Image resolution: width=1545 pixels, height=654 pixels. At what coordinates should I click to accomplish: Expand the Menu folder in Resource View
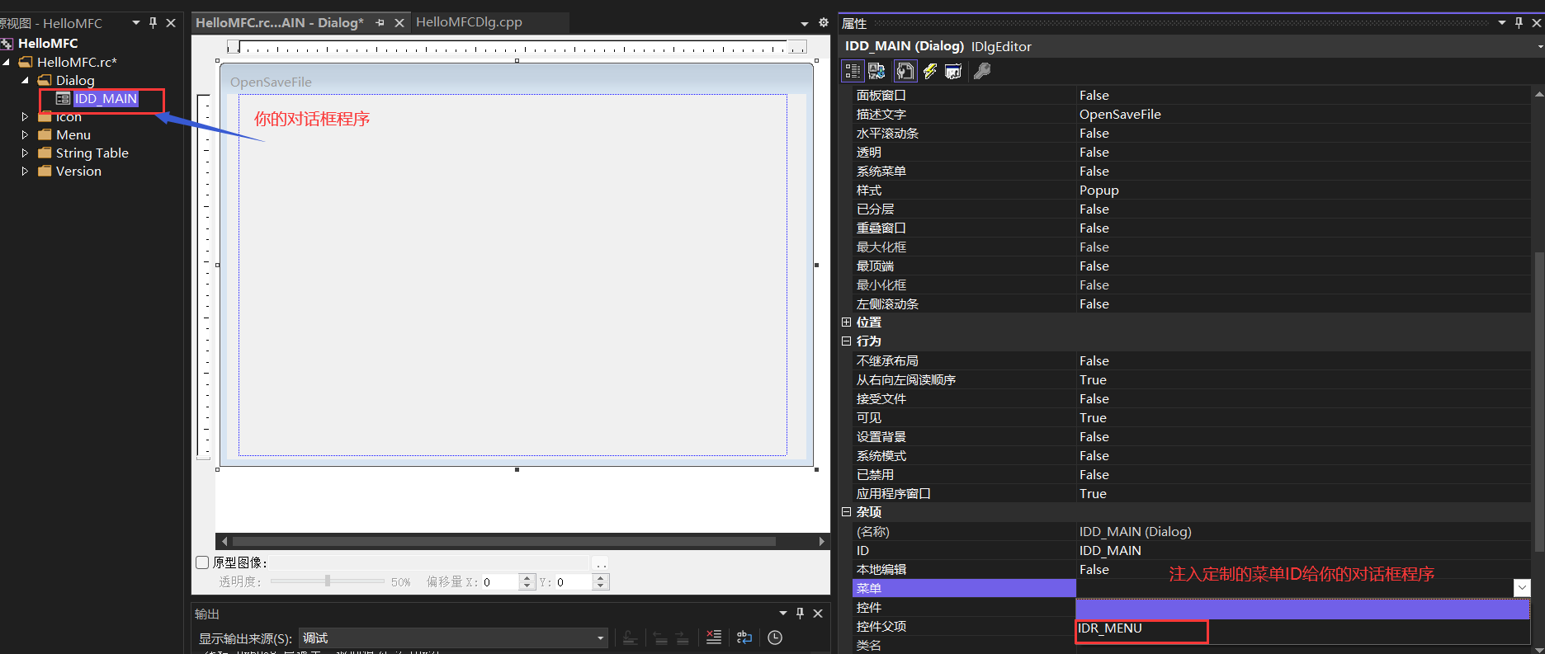point(25,135)
